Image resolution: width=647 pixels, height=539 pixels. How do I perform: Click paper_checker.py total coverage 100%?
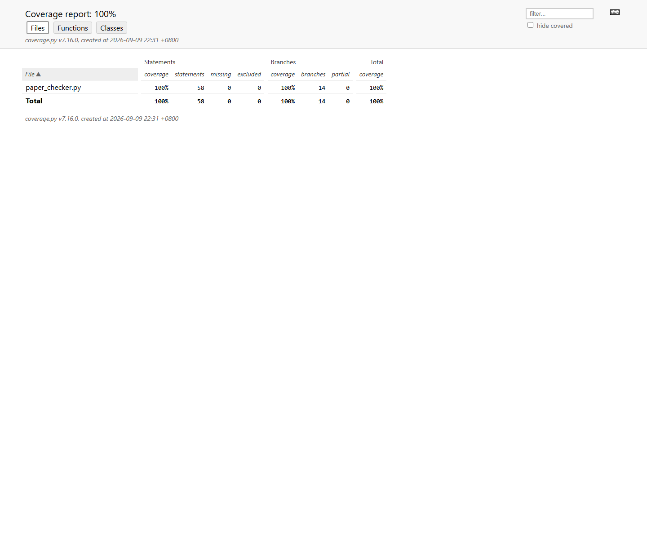tap(376, 88)
